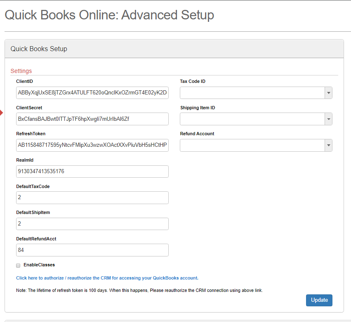
Task: Focus the ClientID input field
Action: (x=92, y=93)
